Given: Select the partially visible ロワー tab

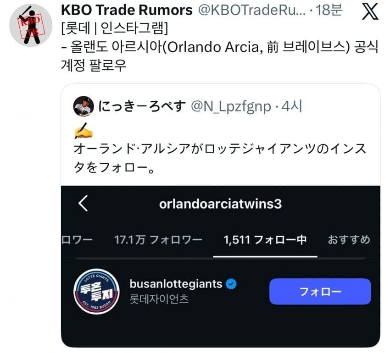Looking at the screenshot, I should pos(77,240).
